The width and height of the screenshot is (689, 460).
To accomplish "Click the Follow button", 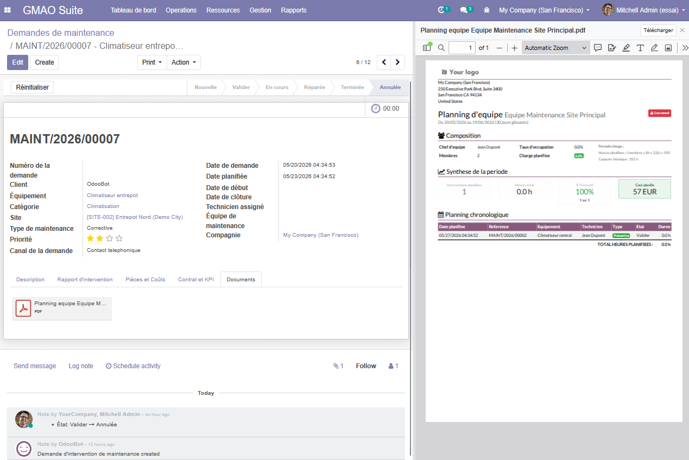I will (366, 366).
